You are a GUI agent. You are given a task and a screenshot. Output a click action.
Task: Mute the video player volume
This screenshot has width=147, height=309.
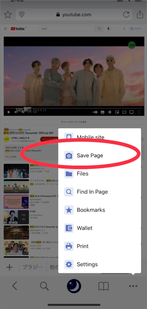pos(23,112)
